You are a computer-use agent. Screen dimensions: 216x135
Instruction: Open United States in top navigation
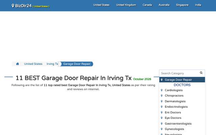coord(101,5)
